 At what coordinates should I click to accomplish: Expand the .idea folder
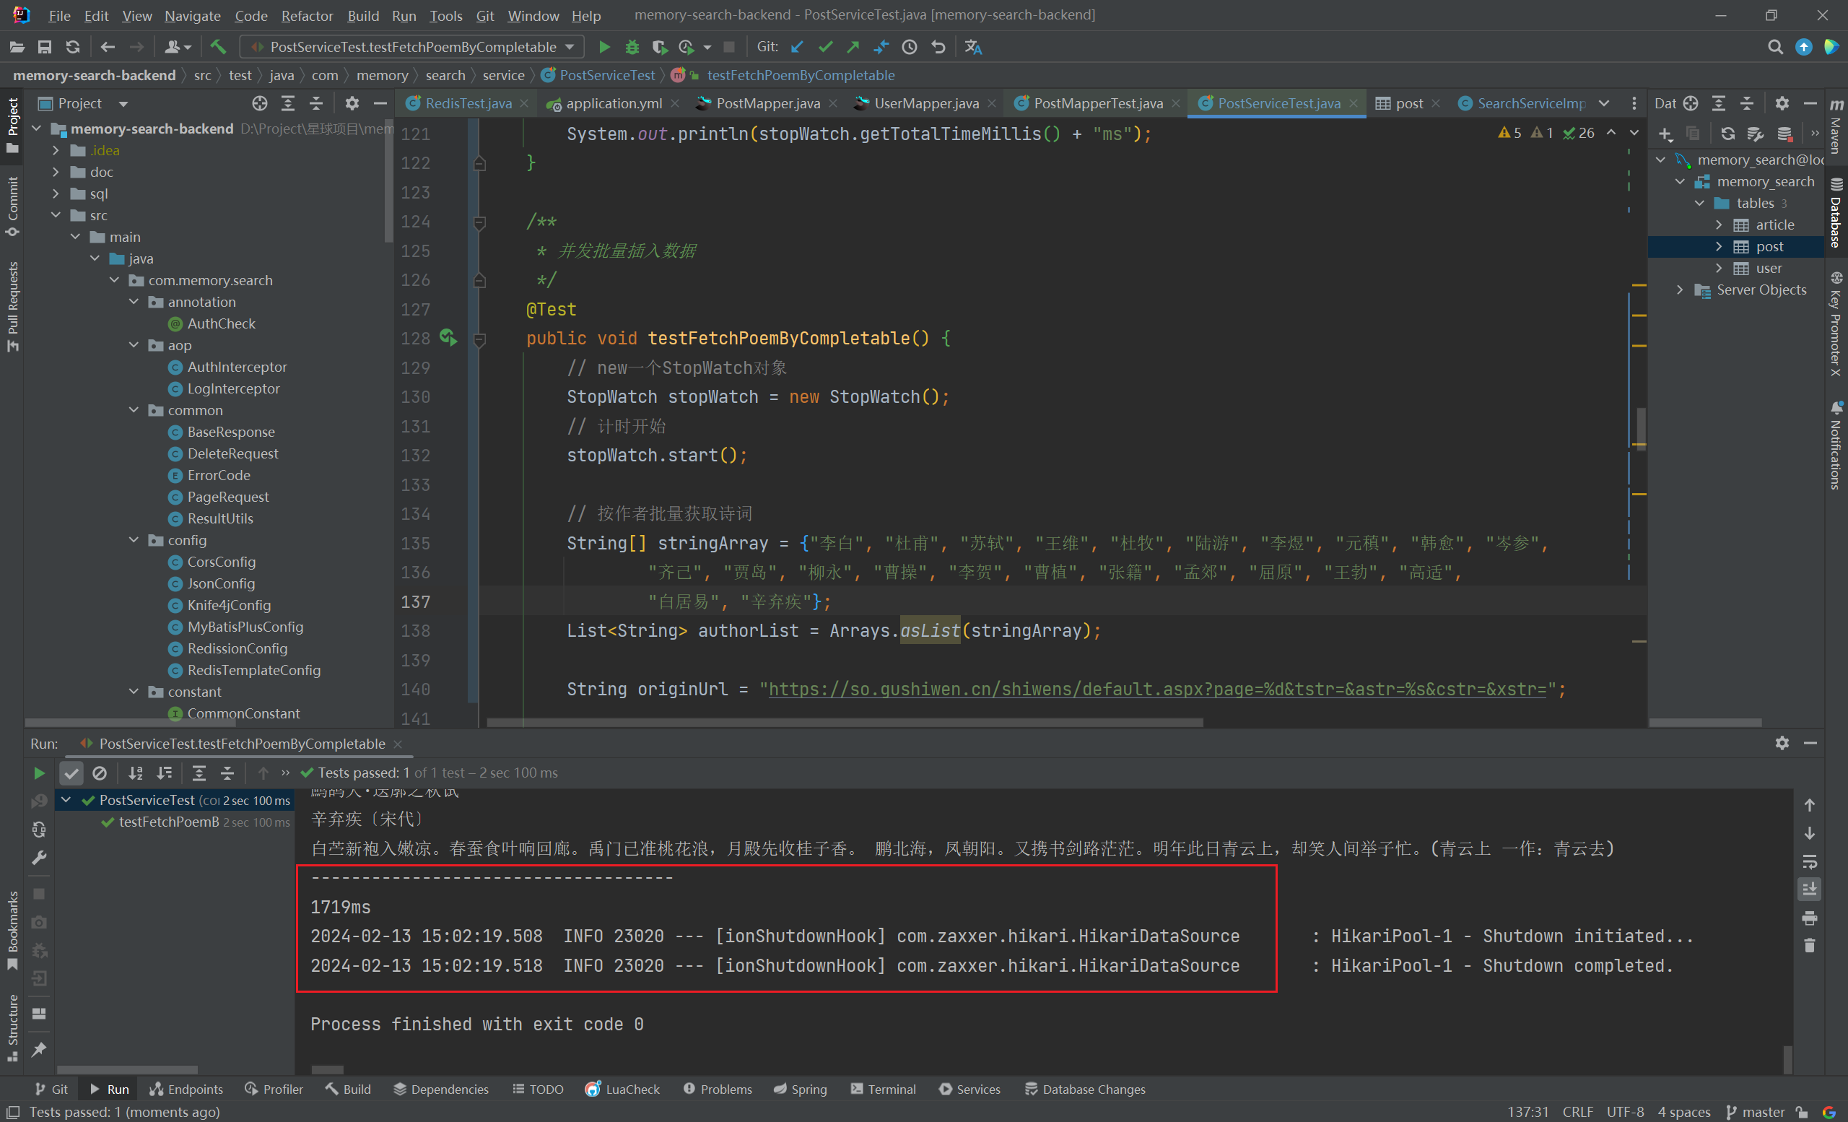coord(56,151)
